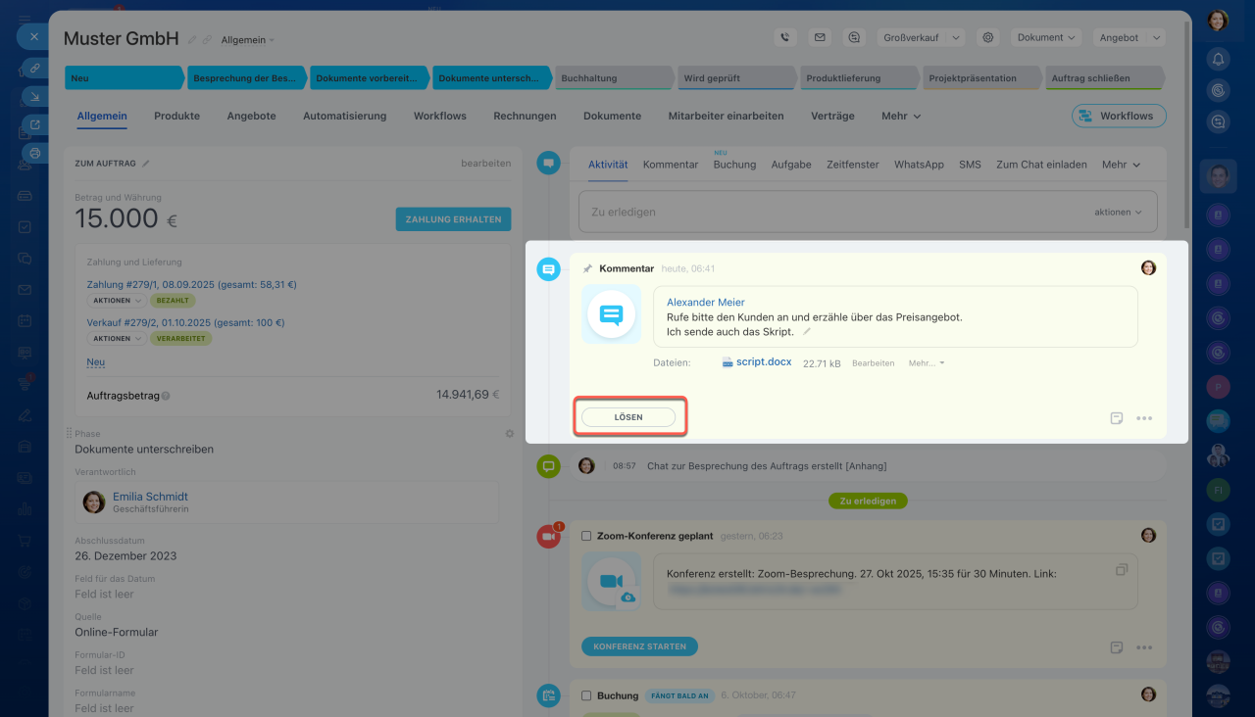Viewport: 1255px width, 717px height.
Task: Check the Zoom-Konferenz geplant checkbox
Action: pyautogui.click(x=586, y=536)
